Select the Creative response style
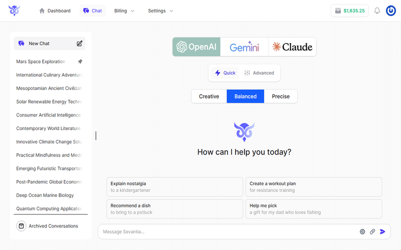 [209, 96]
